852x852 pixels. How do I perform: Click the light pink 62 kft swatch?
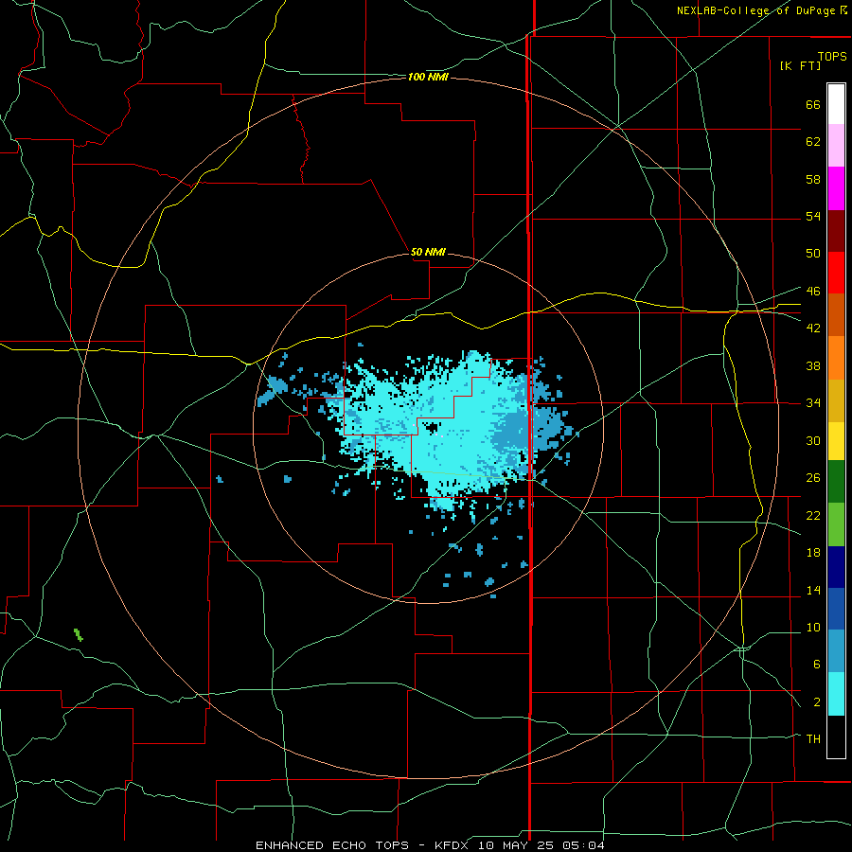click(836, 145)
